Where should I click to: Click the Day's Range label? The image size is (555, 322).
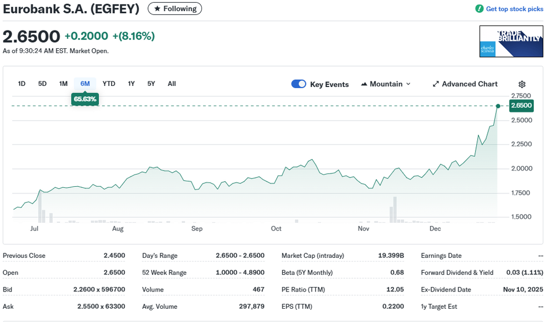point(160,255)
